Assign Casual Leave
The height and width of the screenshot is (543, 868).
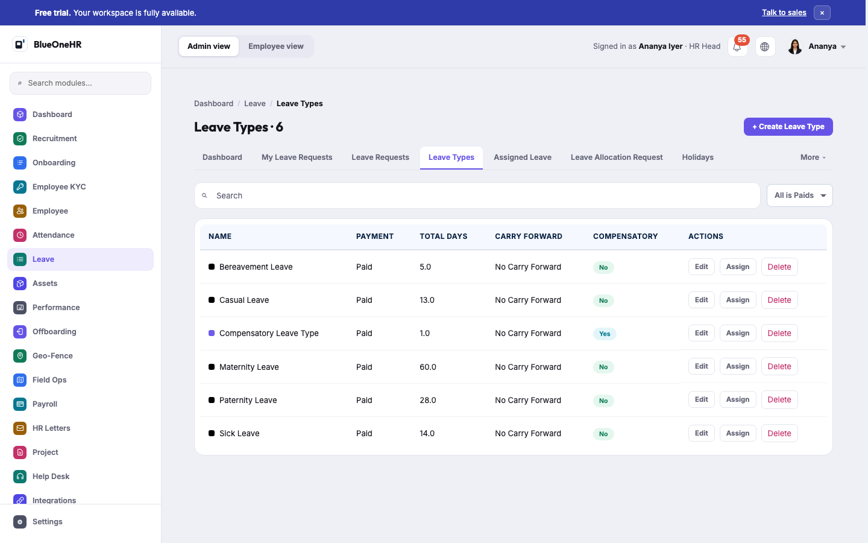point(738,300)
